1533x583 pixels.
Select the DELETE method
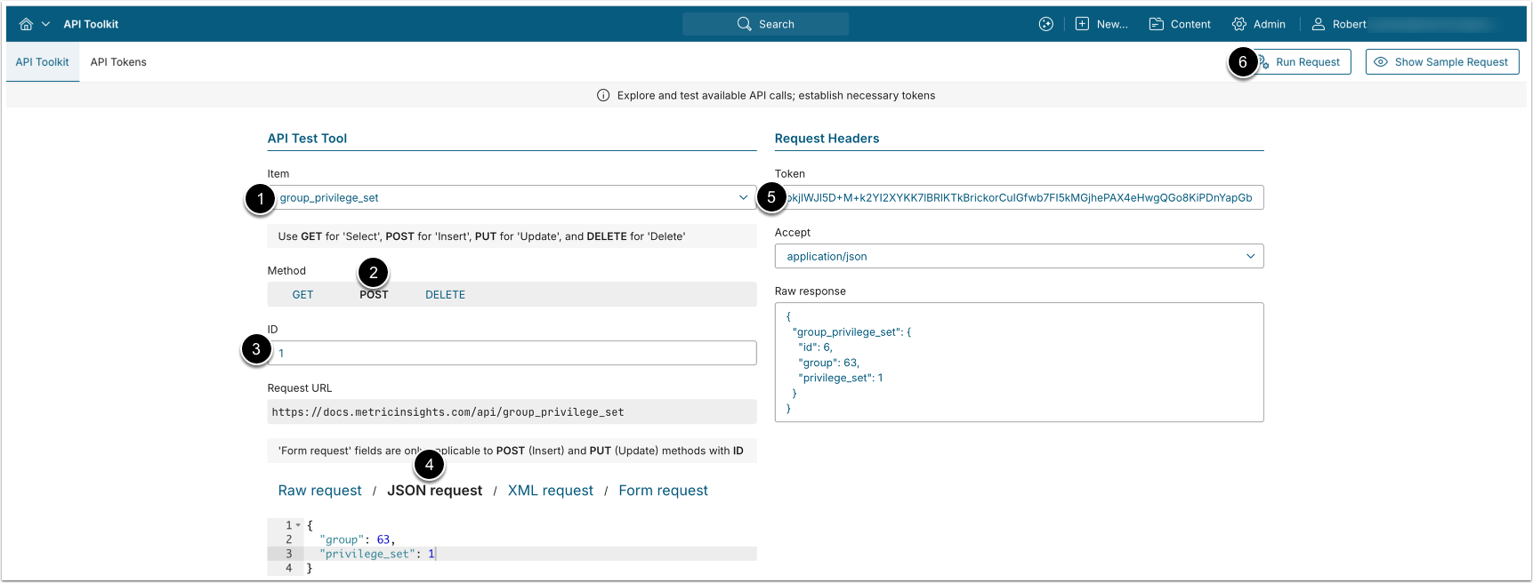[x=445, y=295]
